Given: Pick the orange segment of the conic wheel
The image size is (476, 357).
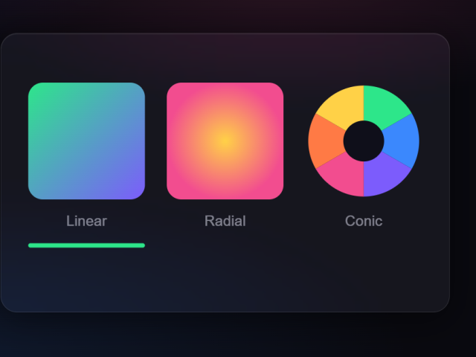Looking at the screenshot, I should click(x=324, y=141).
